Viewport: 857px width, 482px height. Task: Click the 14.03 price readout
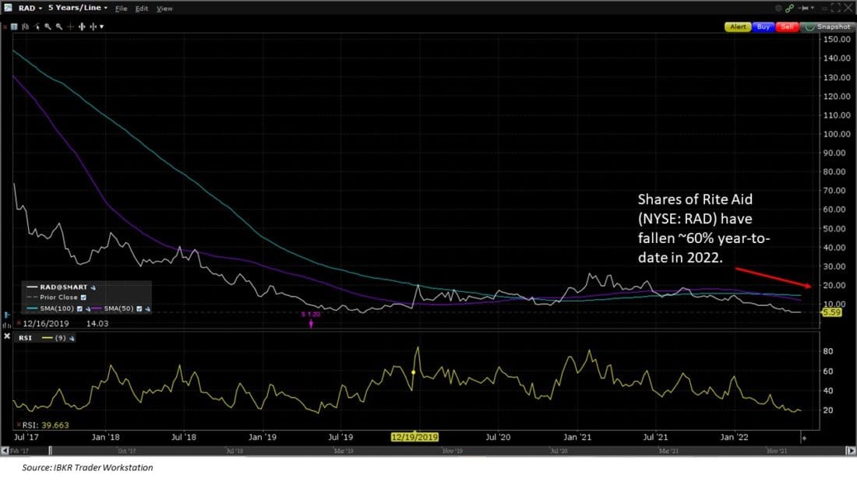point(97,323)
